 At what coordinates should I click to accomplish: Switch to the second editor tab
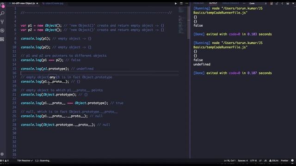point(53,3)
